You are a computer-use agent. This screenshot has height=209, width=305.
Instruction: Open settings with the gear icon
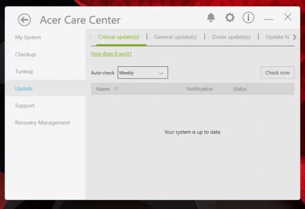230,17
